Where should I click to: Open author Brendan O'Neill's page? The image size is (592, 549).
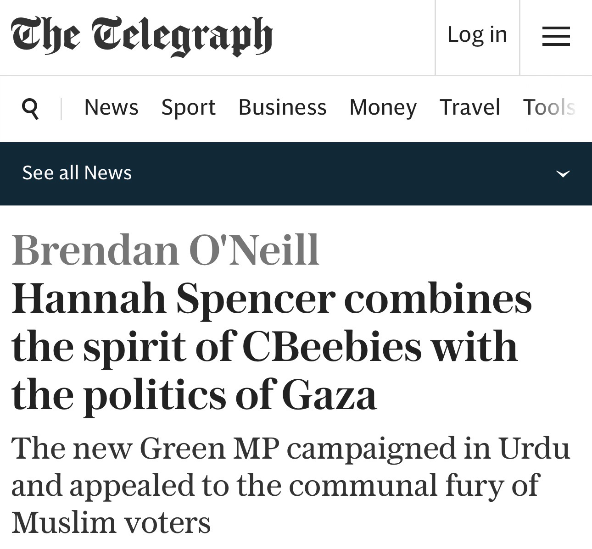click(x=165, y=250)
